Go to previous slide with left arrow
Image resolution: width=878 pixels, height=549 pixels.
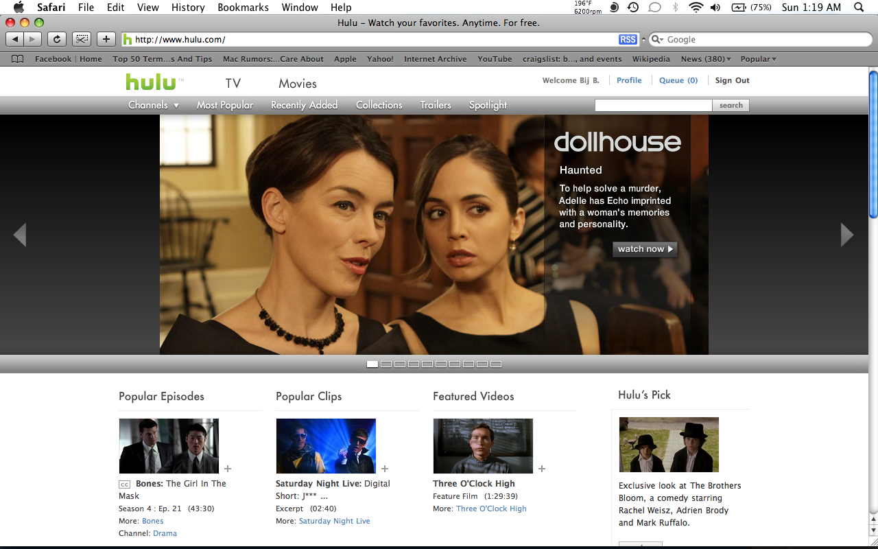tap(20, 235)
